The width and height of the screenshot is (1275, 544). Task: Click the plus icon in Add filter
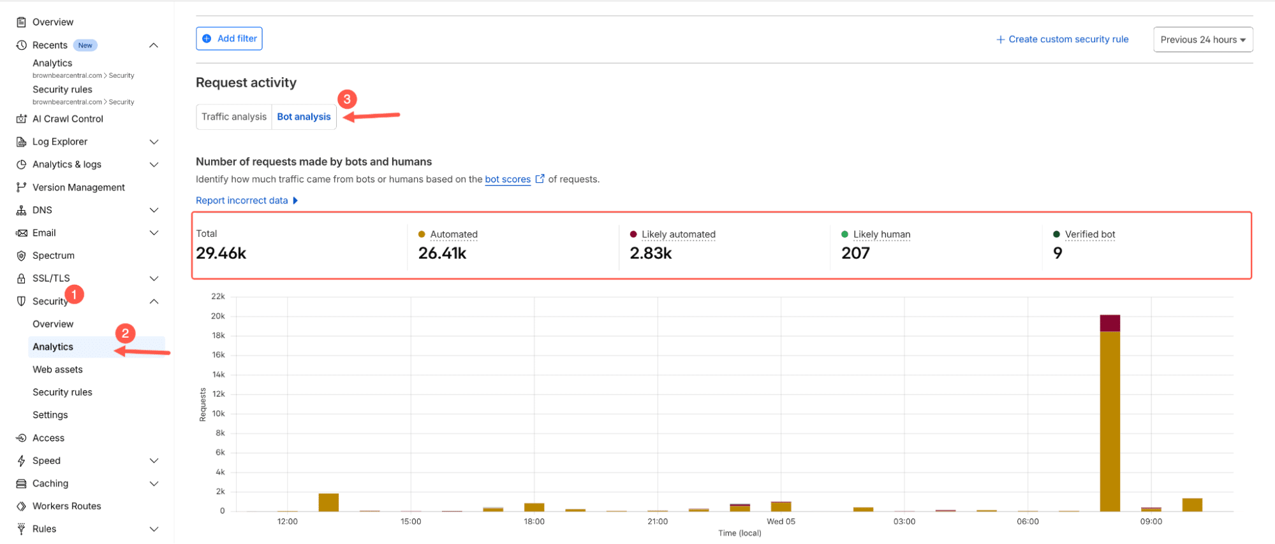pos(207,39)
